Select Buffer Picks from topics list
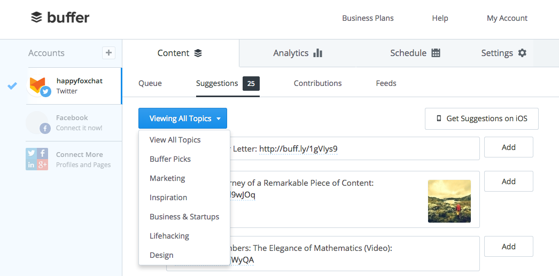Image resolution: width=559 pixels, height=276 pixels. point(170,159)
